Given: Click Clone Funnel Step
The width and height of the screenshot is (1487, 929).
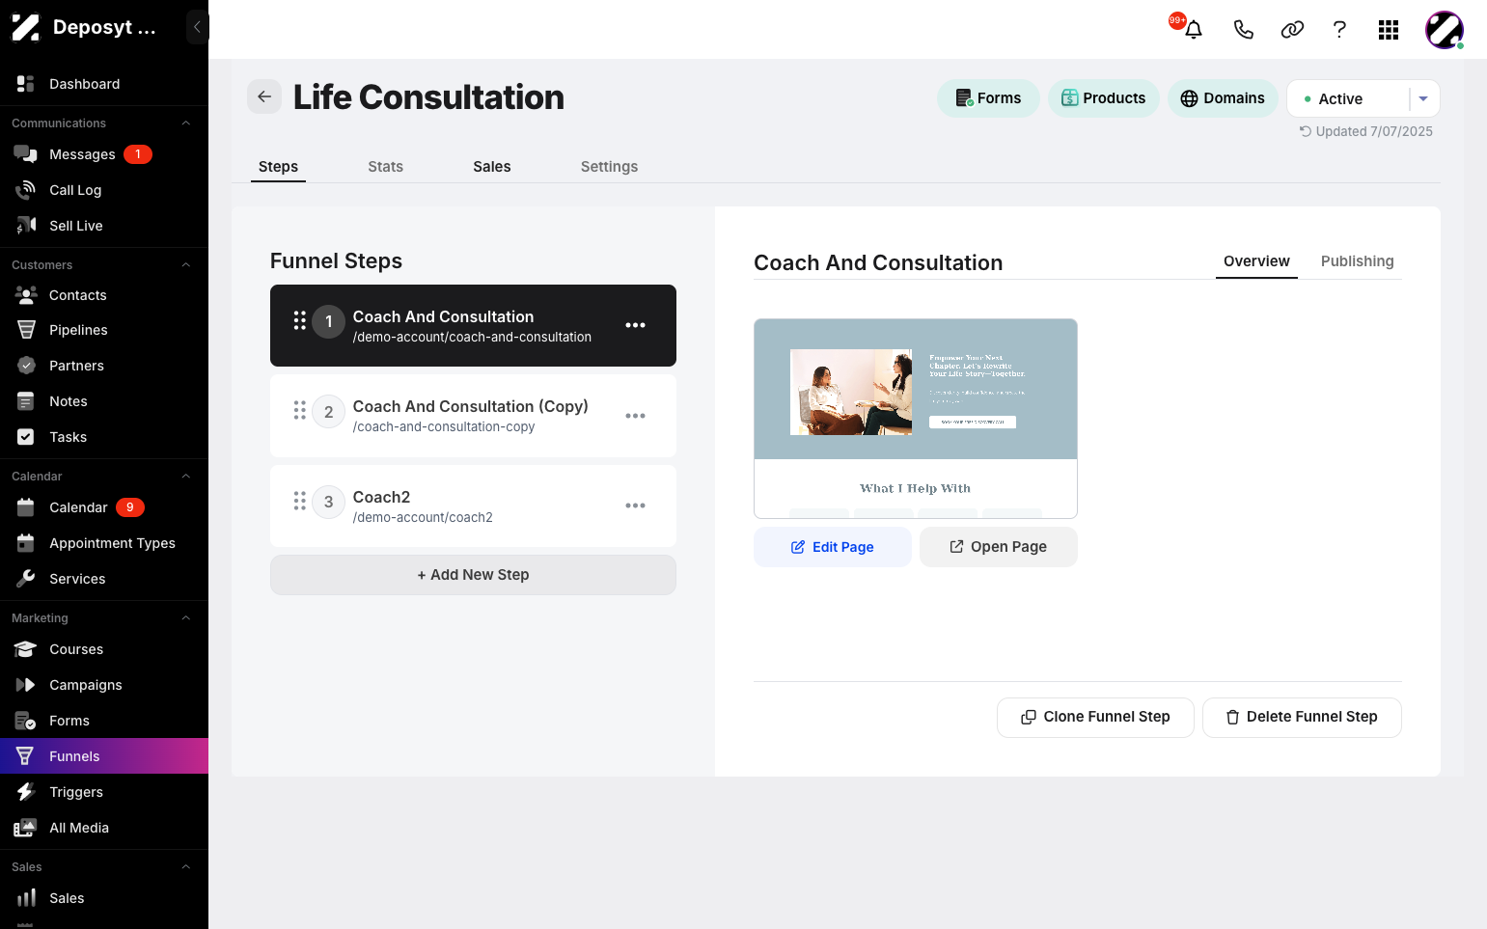Looking at the screenshot, I should click(1095, 717).
